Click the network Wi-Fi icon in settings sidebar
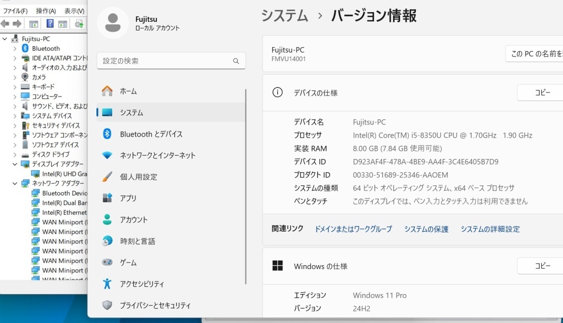This screenshot has height=323, width=563. tap(107, 155)
